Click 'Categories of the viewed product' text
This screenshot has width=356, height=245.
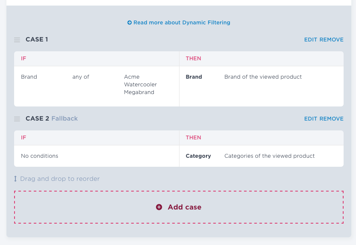270,156
